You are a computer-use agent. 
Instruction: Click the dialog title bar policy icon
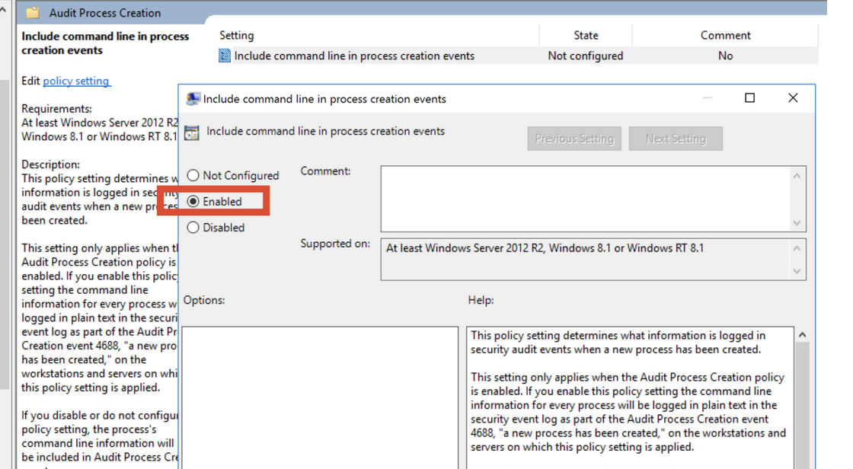(193, 98)
